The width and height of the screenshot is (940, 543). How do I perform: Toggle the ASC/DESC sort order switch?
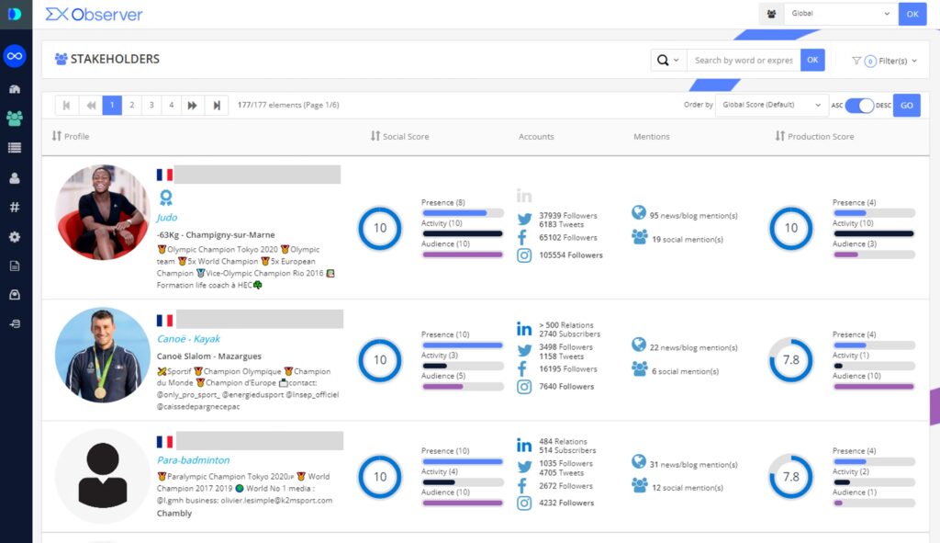pos(859,106)
